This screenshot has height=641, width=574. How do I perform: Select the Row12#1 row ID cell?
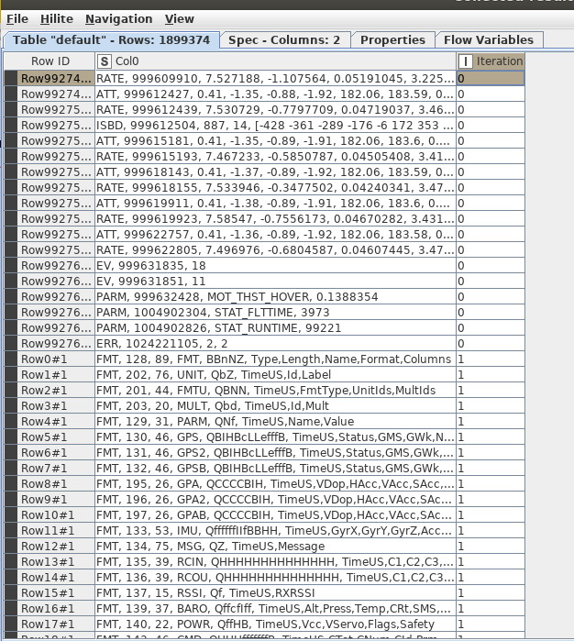click(56, 546)
